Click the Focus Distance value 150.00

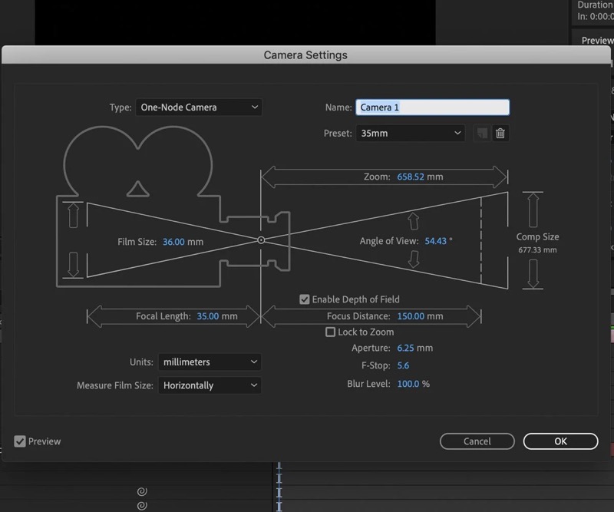coord(411,316)
